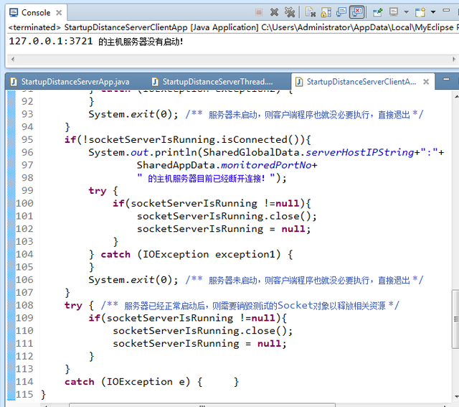Click the Socket comment on line 108
Image resolution: width=459 pixels, height=407 pixels.
250,306
